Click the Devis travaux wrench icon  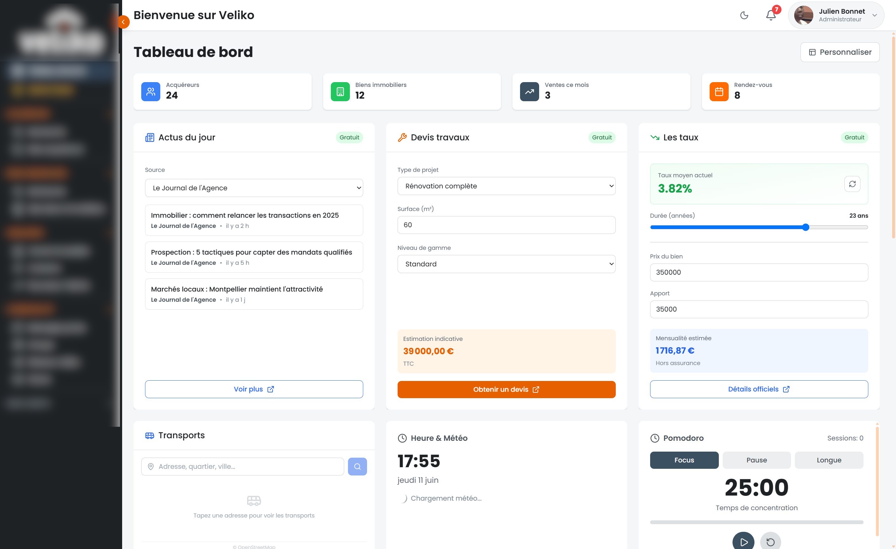pyautogui.click(x=402, y=137)
